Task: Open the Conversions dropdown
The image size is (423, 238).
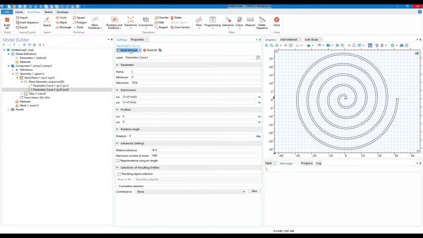Action: 145,23
